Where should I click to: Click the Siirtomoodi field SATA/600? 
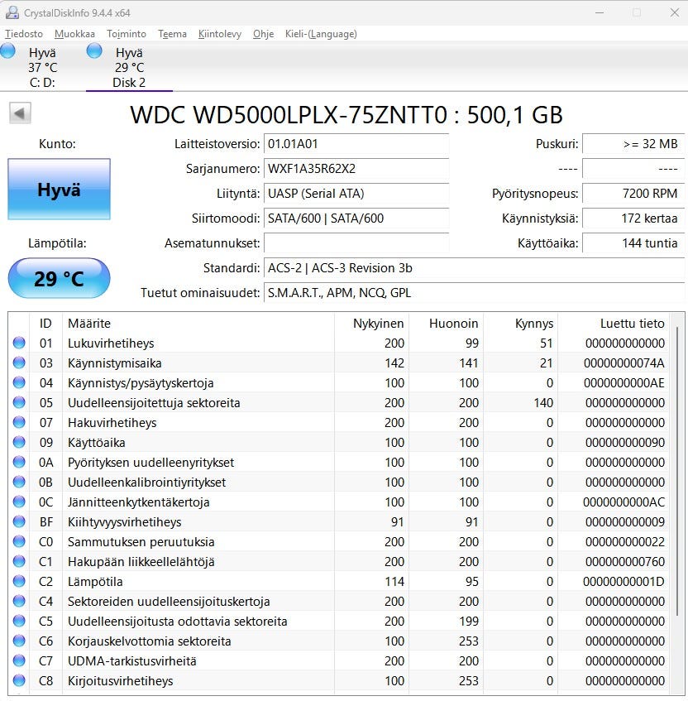point(356,218)
